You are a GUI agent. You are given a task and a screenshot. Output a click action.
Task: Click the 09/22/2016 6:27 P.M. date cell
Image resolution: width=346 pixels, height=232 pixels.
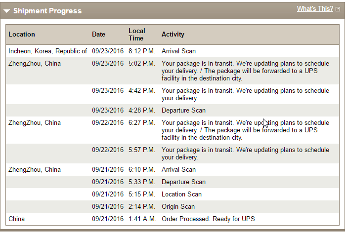[108, 123]
